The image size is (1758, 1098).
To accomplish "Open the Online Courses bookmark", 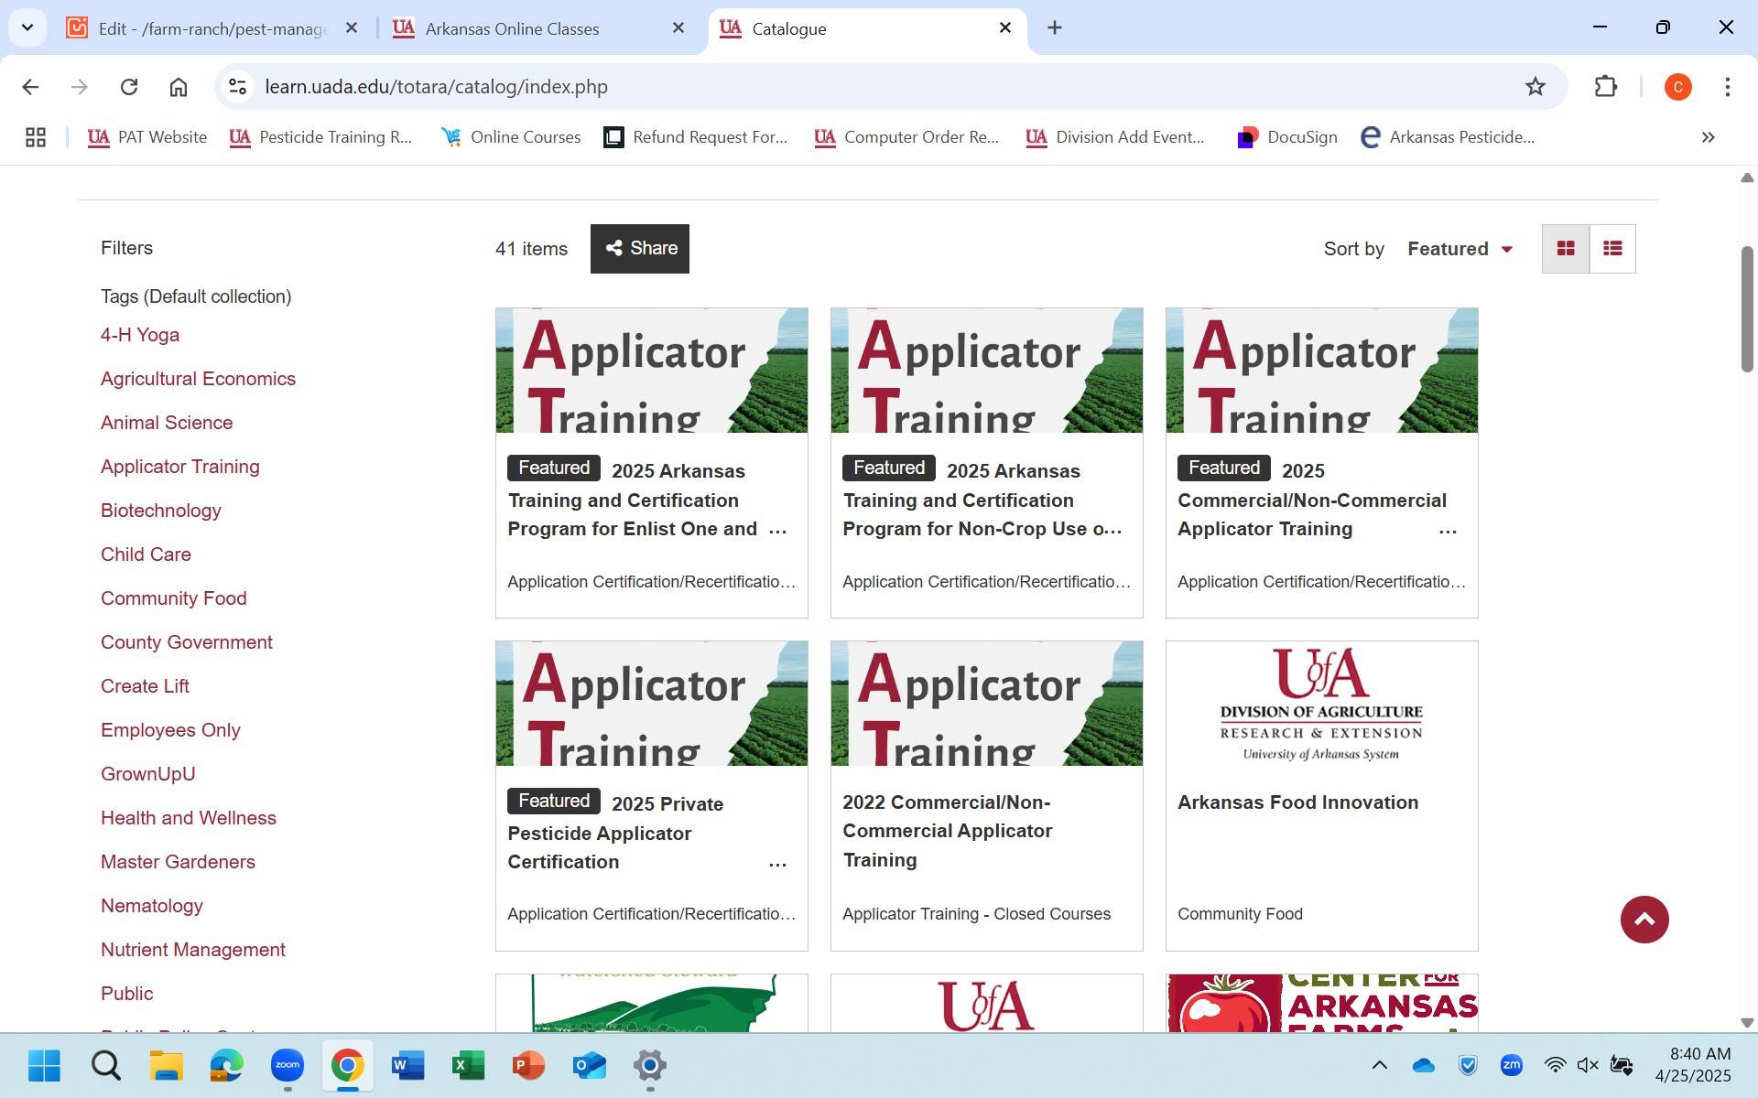I will pos(511,137).
